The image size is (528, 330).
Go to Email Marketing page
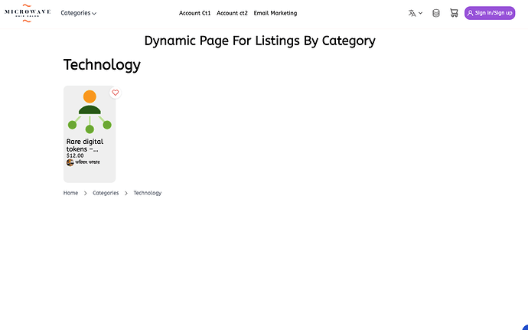click(275, 13)
